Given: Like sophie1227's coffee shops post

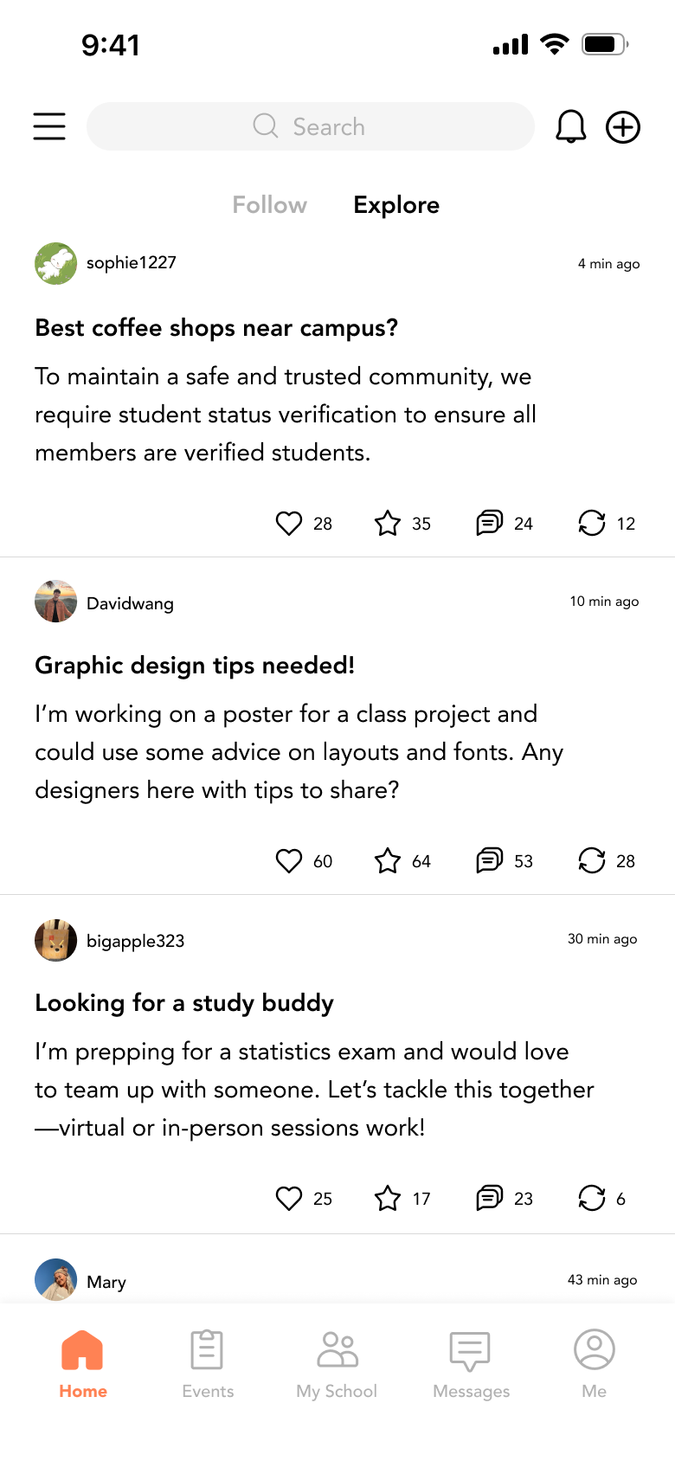Looking at the screenshot, I should (289, 523).
